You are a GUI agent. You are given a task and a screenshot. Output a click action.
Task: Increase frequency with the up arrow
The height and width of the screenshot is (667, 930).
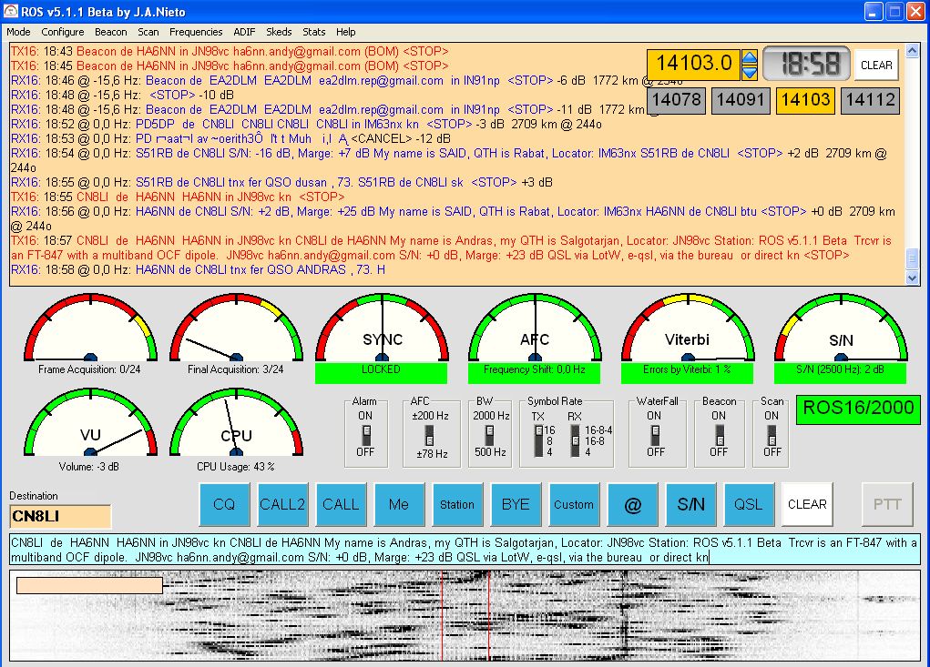tap(750, 56)
